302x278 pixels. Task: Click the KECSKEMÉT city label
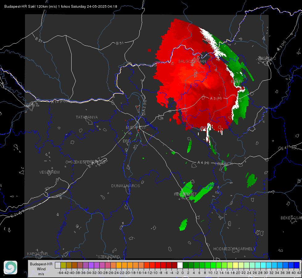pos(185,194)
